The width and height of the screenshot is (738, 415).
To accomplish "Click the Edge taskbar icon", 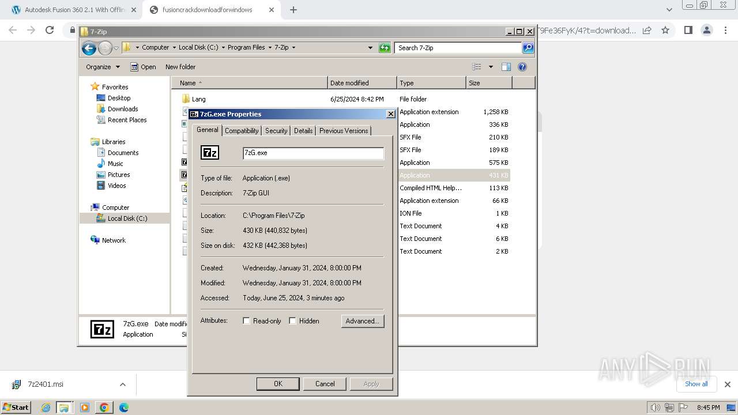I will pyautogui.click(x=123, y=408).
